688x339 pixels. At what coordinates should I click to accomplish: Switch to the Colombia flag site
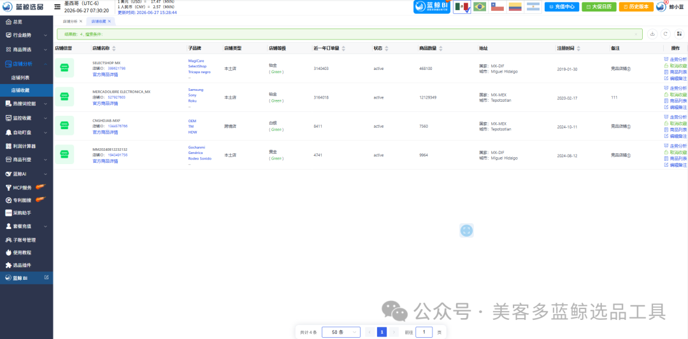click(x=515, y=6)
